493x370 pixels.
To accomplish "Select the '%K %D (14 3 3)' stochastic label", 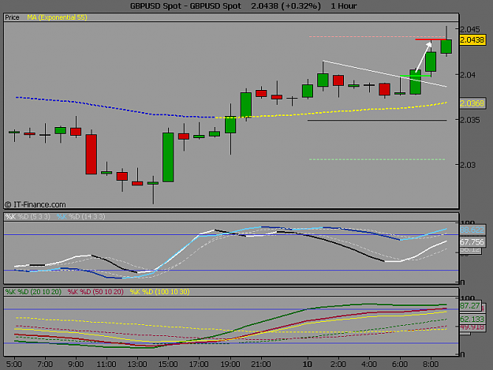I will pyautogui.click(x=80, y=217).
